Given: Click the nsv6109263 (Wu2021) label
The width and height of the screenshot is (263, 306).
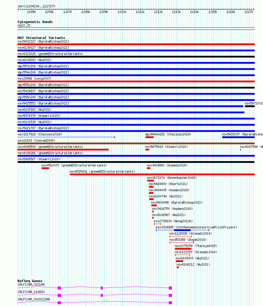Looking at the screenshot, I should tap(35, 60).
